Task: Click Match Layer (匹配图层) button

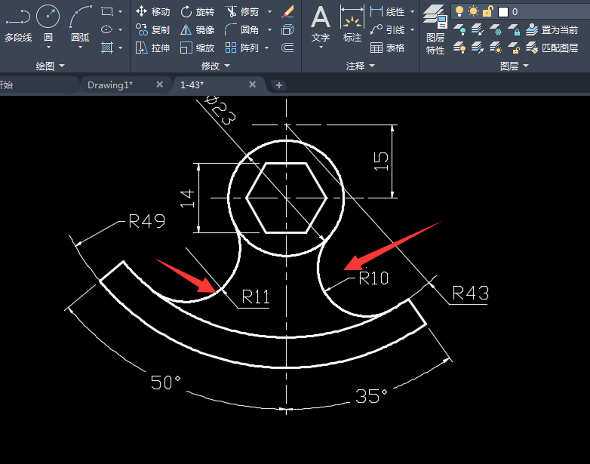Action: click(x=552, y=48)
